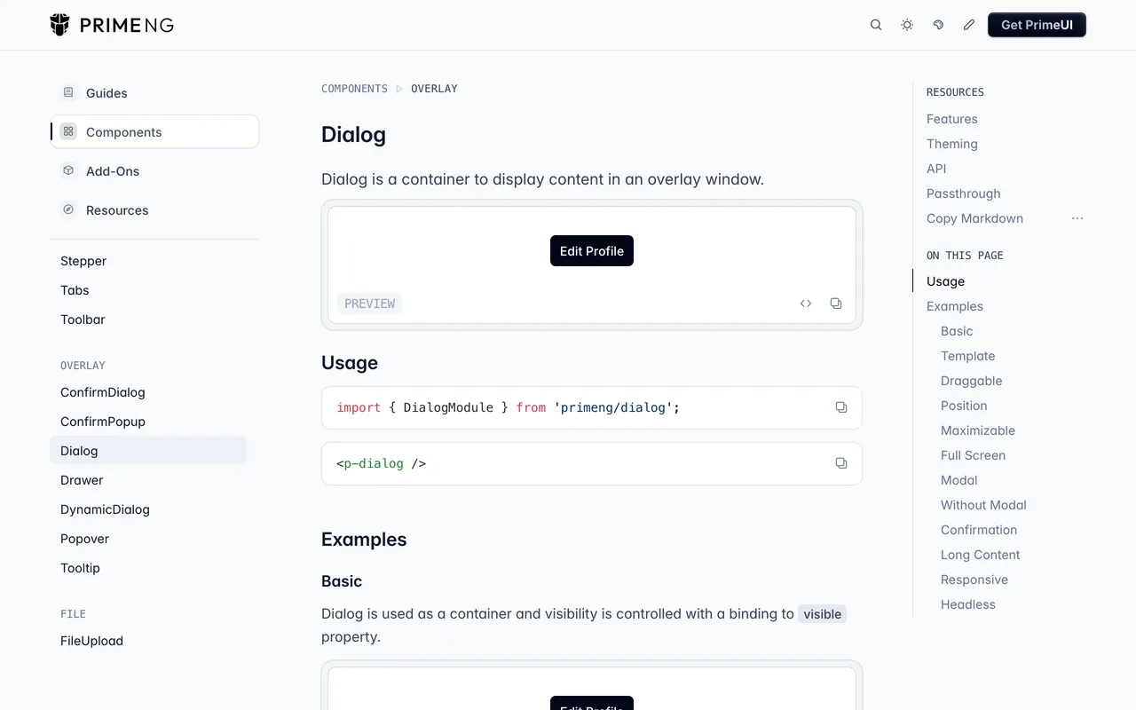Image resolution: width=1136 pixels, height=710 pixels.
Task: Open Popover component page
Action: click(x=84, y=539)
